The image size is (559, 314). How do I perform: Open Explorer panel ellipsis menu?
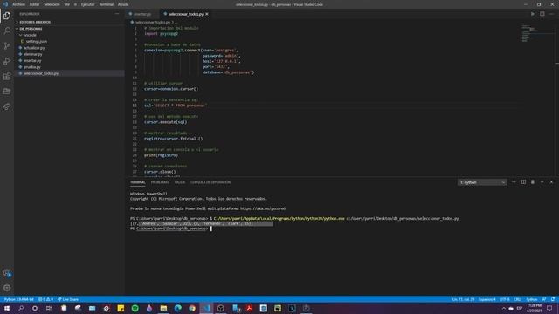(117, 14)
